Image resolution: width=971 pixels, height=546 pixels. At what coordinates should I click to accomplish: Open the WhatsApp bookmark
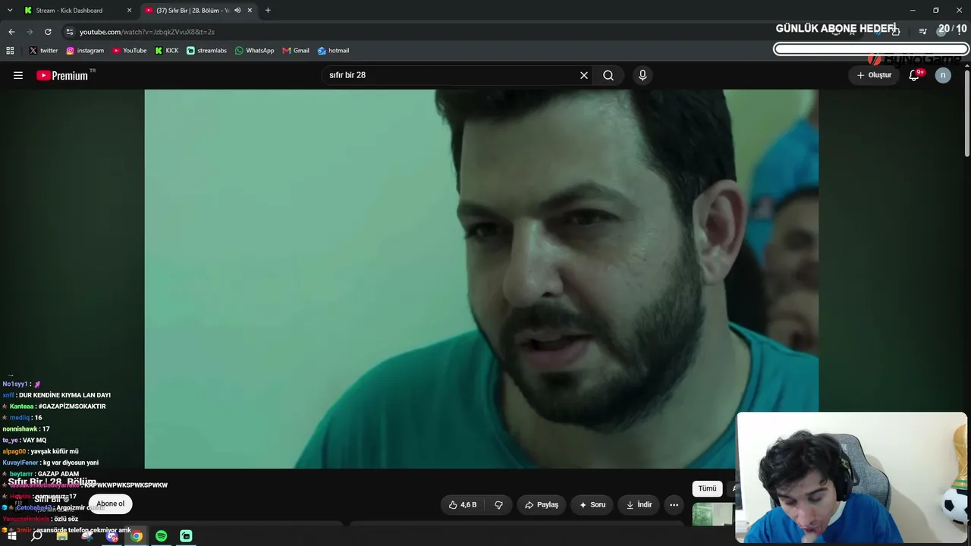coord(255,51)
